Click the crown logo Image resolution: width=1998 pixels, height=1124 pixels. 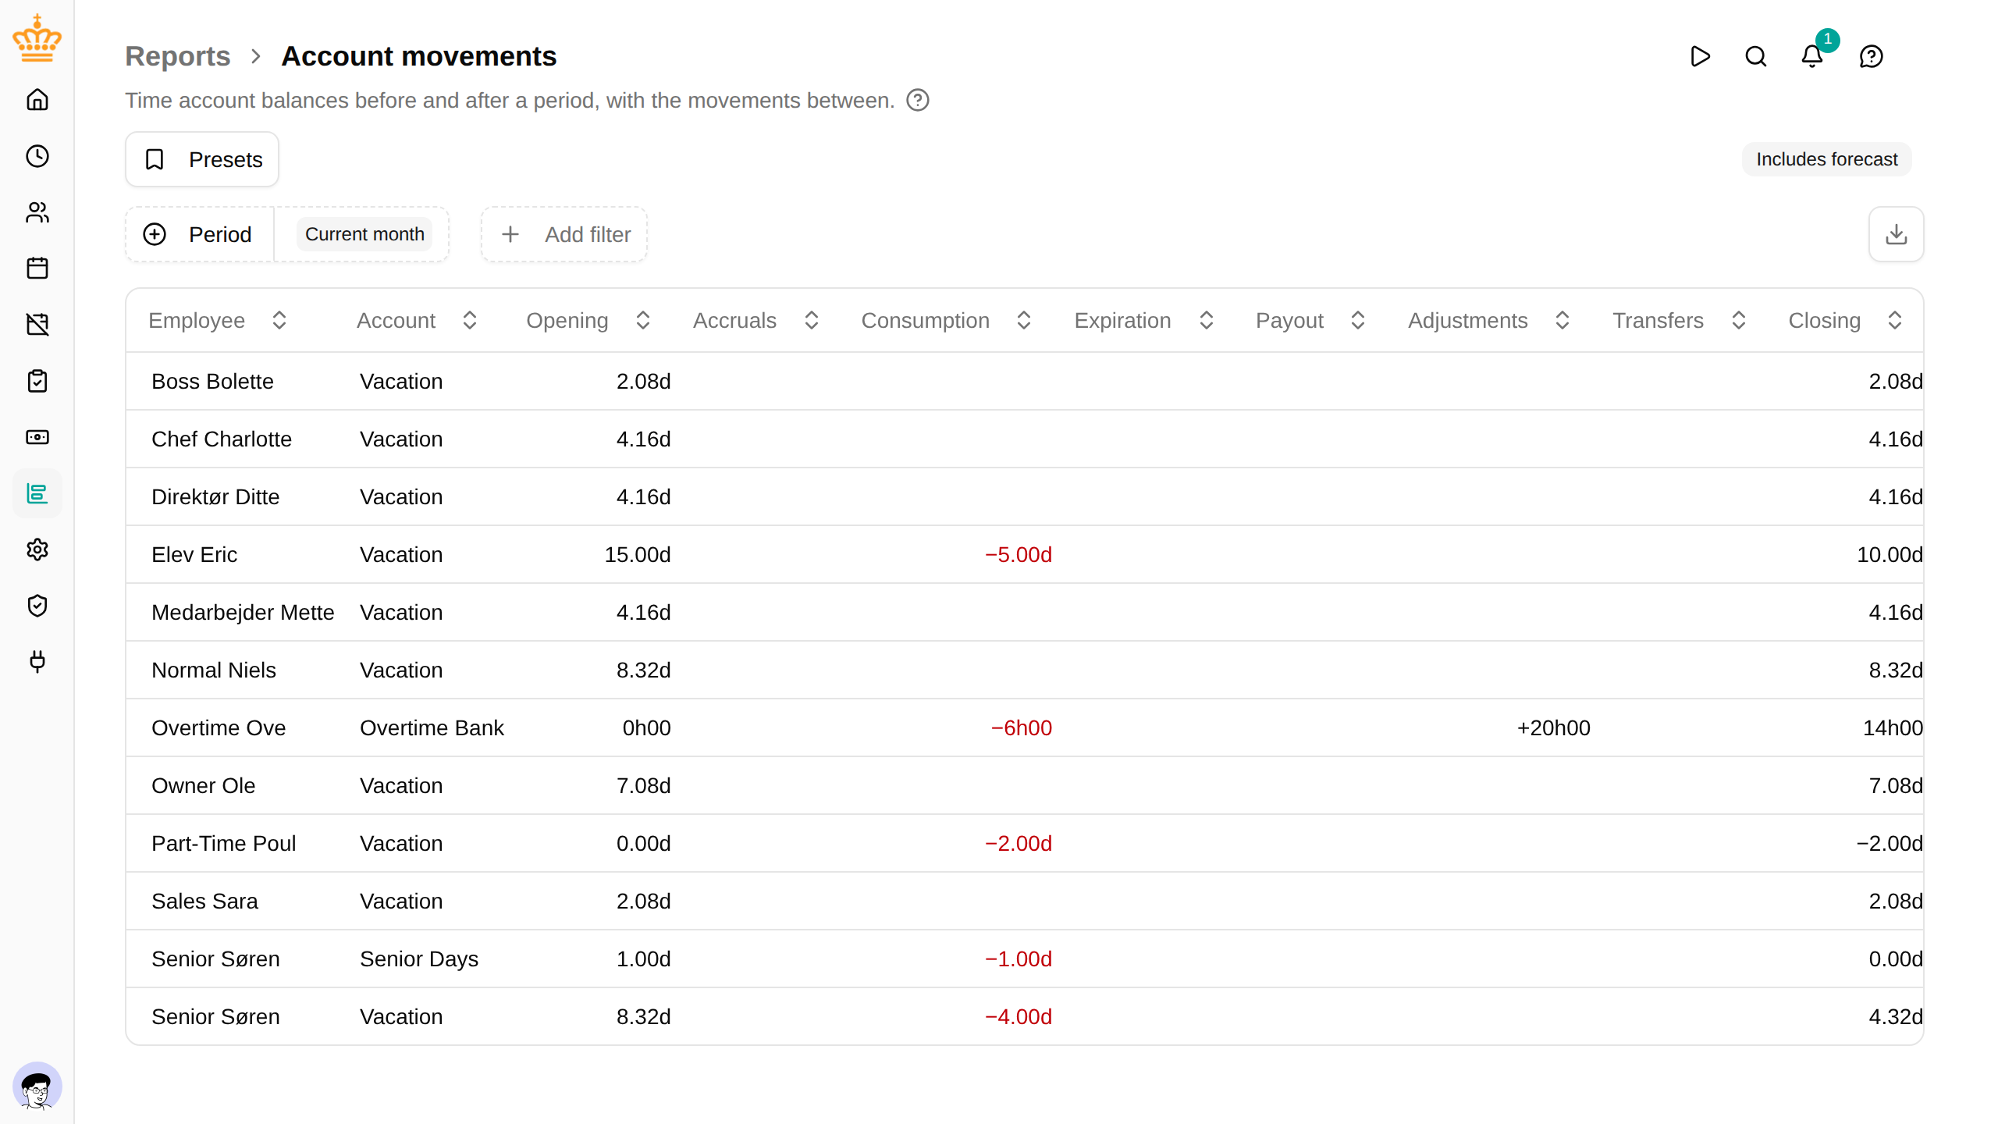(x=37, y=37)
